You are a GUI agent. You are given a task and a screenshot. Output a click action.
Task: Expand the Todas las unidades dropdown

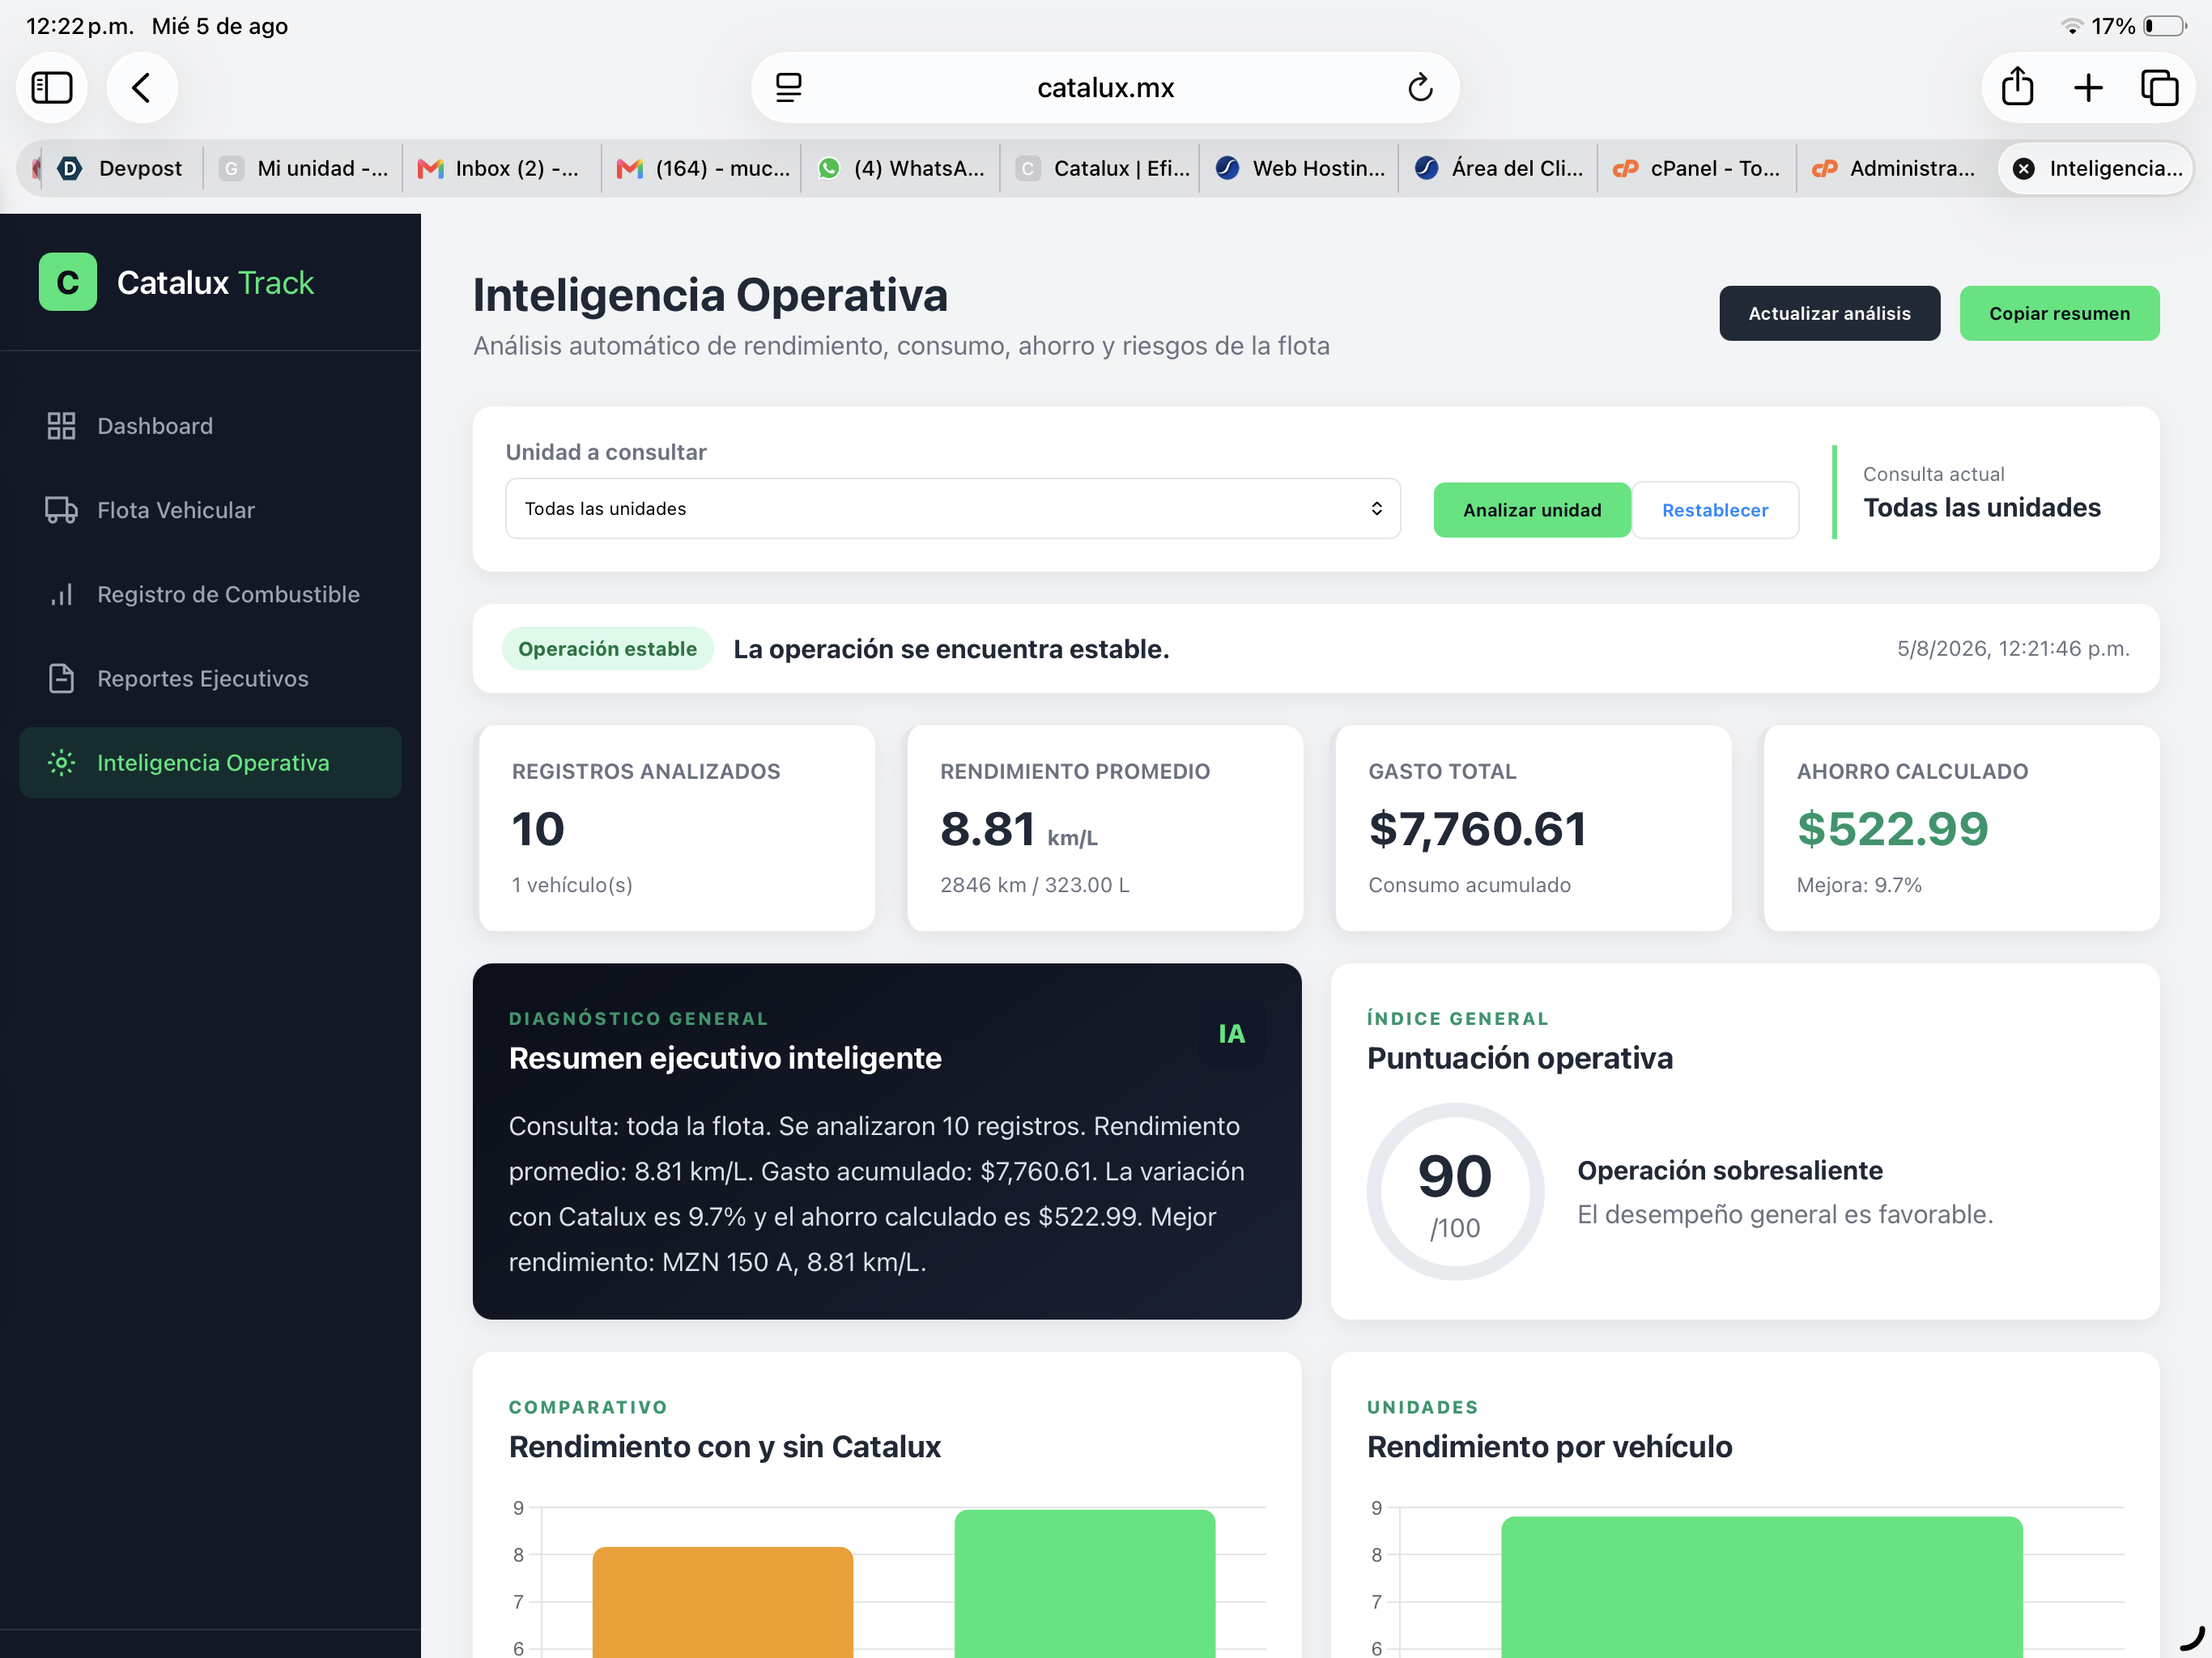953,508
